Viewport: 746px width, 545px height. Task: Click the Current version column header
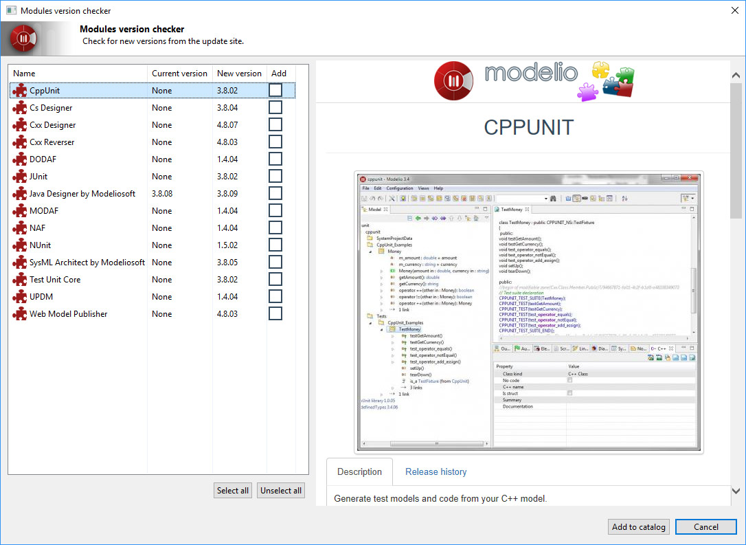(x=180, y=74)
